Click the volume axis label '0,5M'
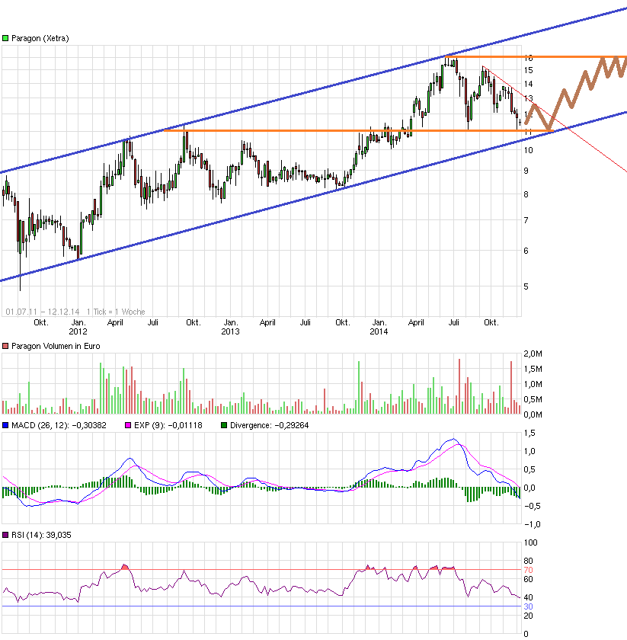The image size is (627, 640). coord(533,399)
